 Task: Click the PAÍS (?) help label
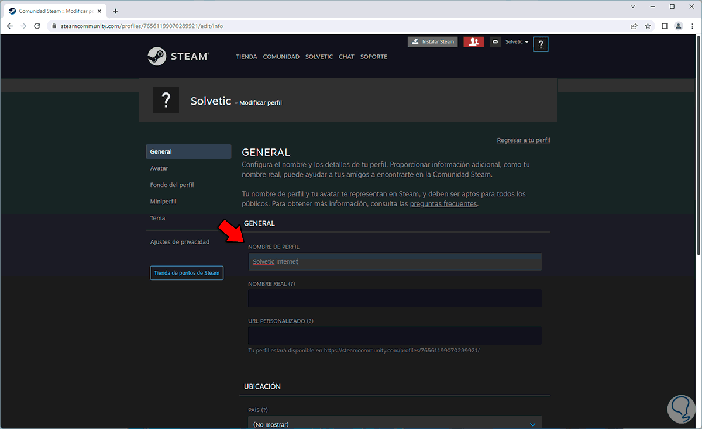click(258, 410)
